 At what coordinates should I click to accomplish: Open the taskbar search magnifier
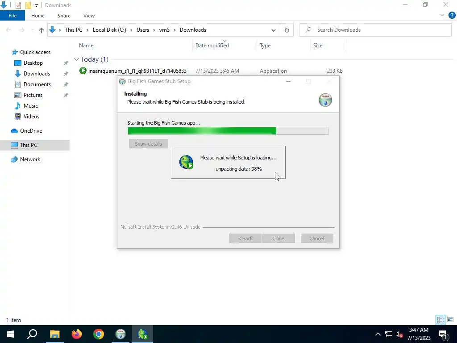click(32, 334)
